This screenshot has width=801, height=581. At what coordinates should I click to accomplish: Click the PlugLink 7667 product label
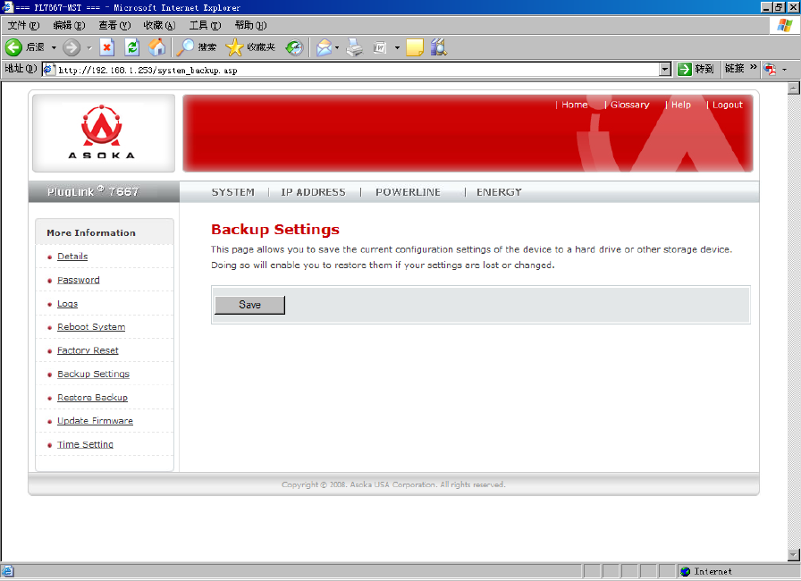coord(93,191)
